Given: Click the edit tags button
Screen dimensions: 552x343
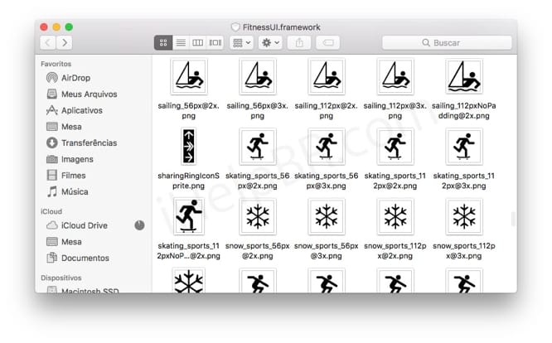Looking at the screenshot, I should point(327,42).
